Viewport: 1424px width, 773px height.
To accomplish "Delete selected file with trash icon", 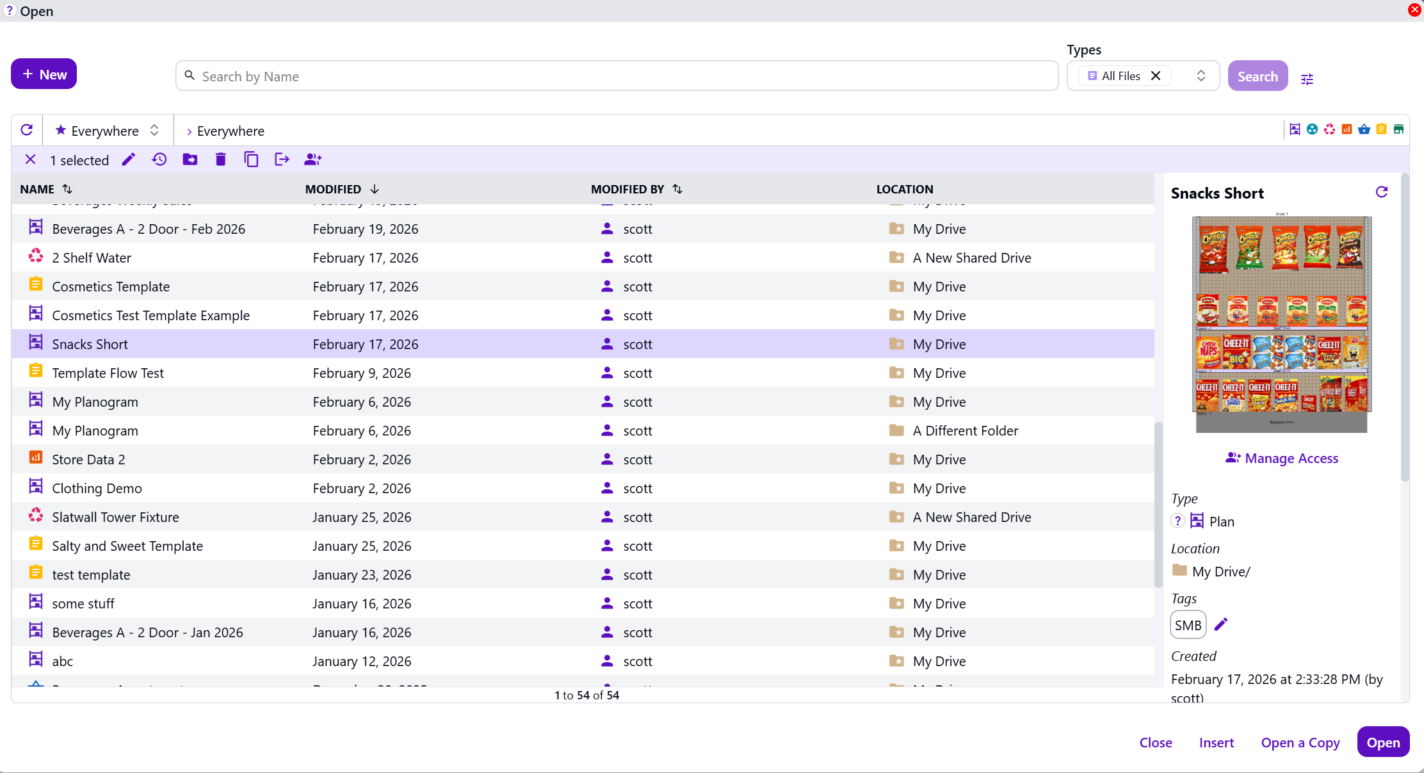I will [221, 159].
